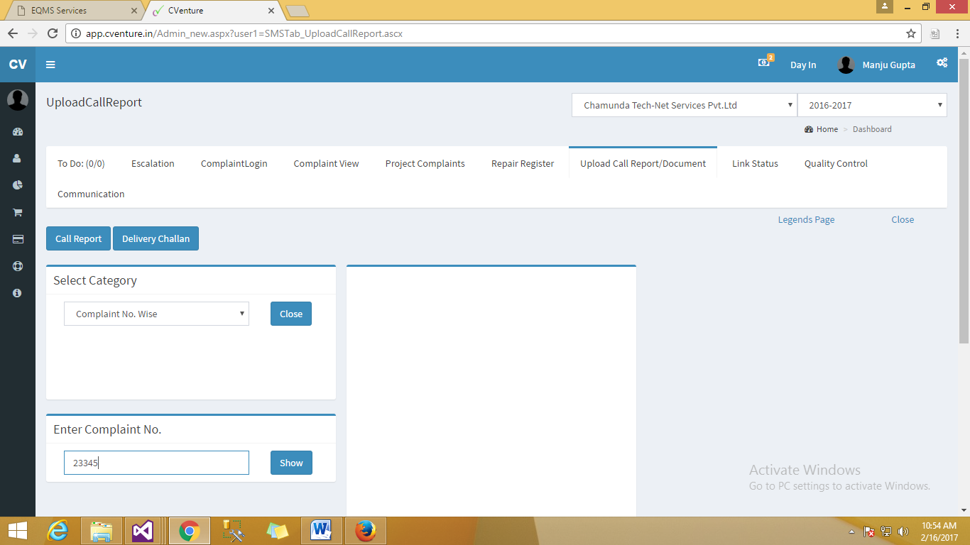Click the Windows Start button
Viewport: 970px width, 545px height.
click(18, 531)
